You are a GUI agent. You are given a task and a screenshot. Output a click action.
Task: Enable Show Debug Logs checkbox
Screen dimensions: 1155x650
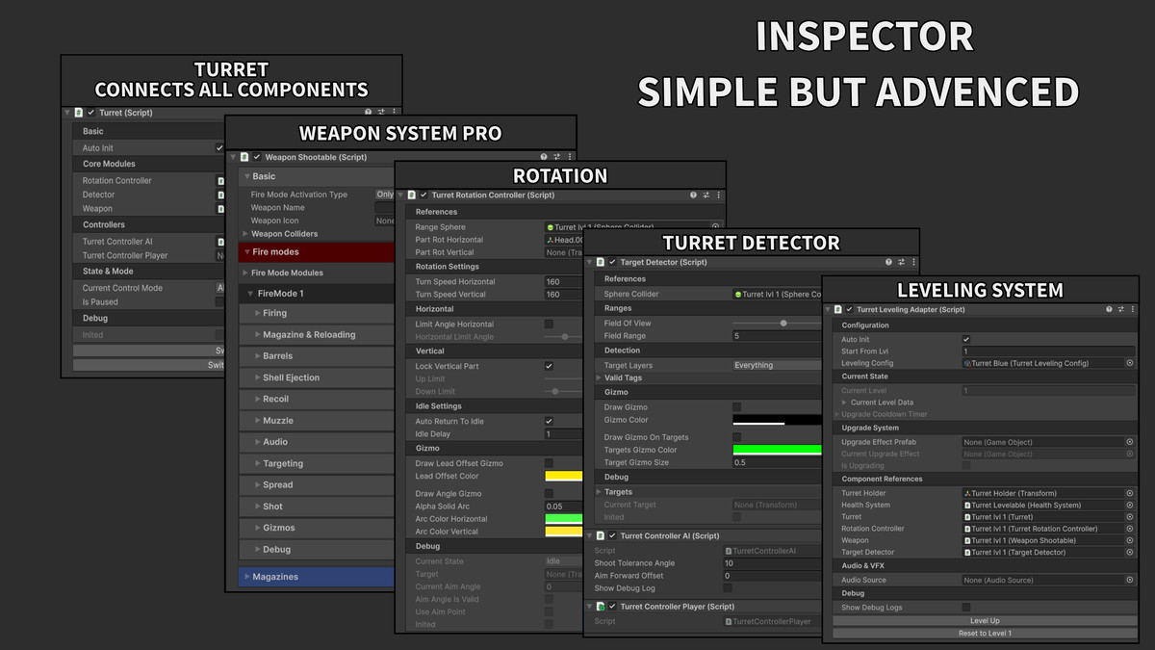pos(966,608)
